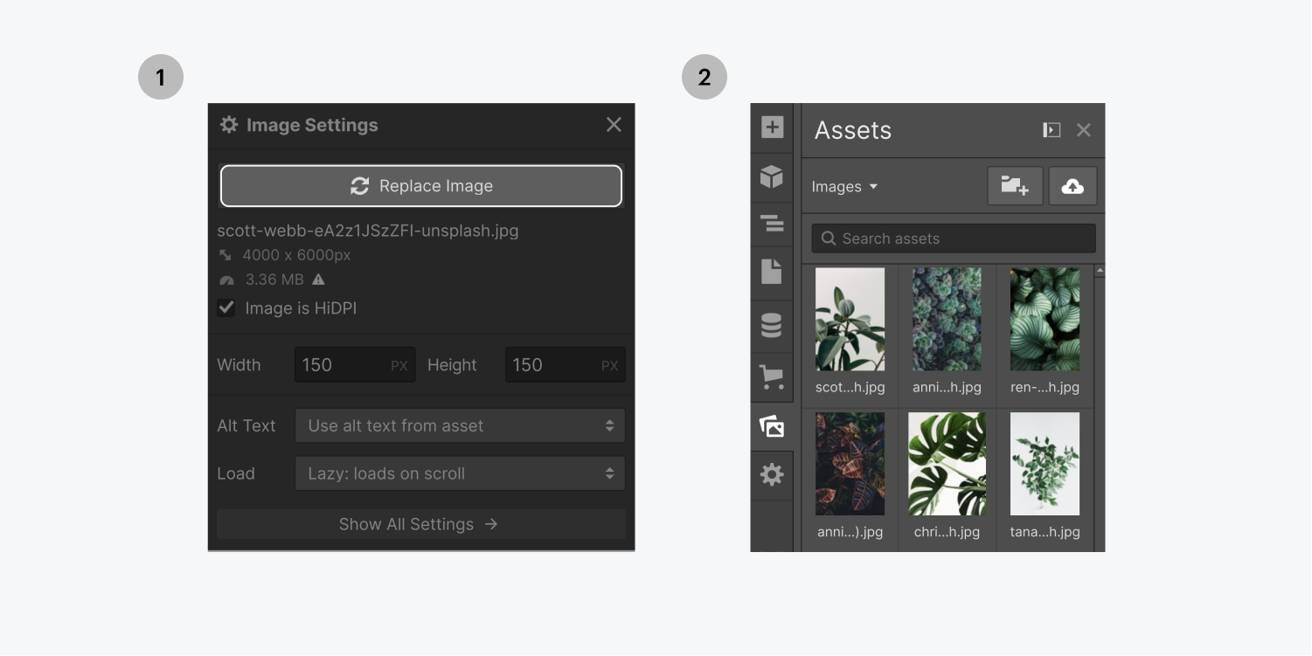Select the Components panel icon
The image size is (1312, 656).
click(x=772, y=176)
